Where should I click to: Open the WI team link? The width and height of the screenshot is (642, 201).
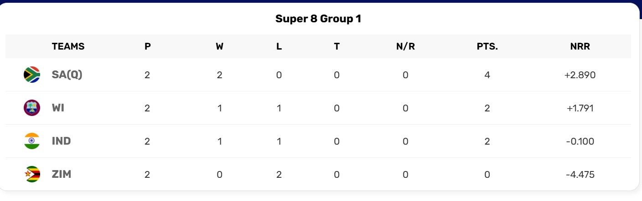(x=58, y=108)
